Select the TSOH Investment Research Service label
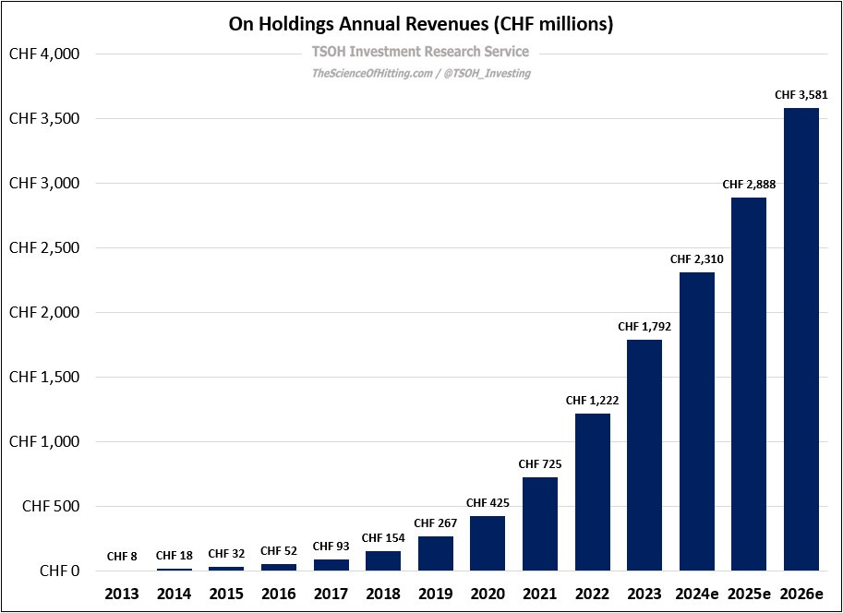Viewport: 843px width, 613px height. 420,52
